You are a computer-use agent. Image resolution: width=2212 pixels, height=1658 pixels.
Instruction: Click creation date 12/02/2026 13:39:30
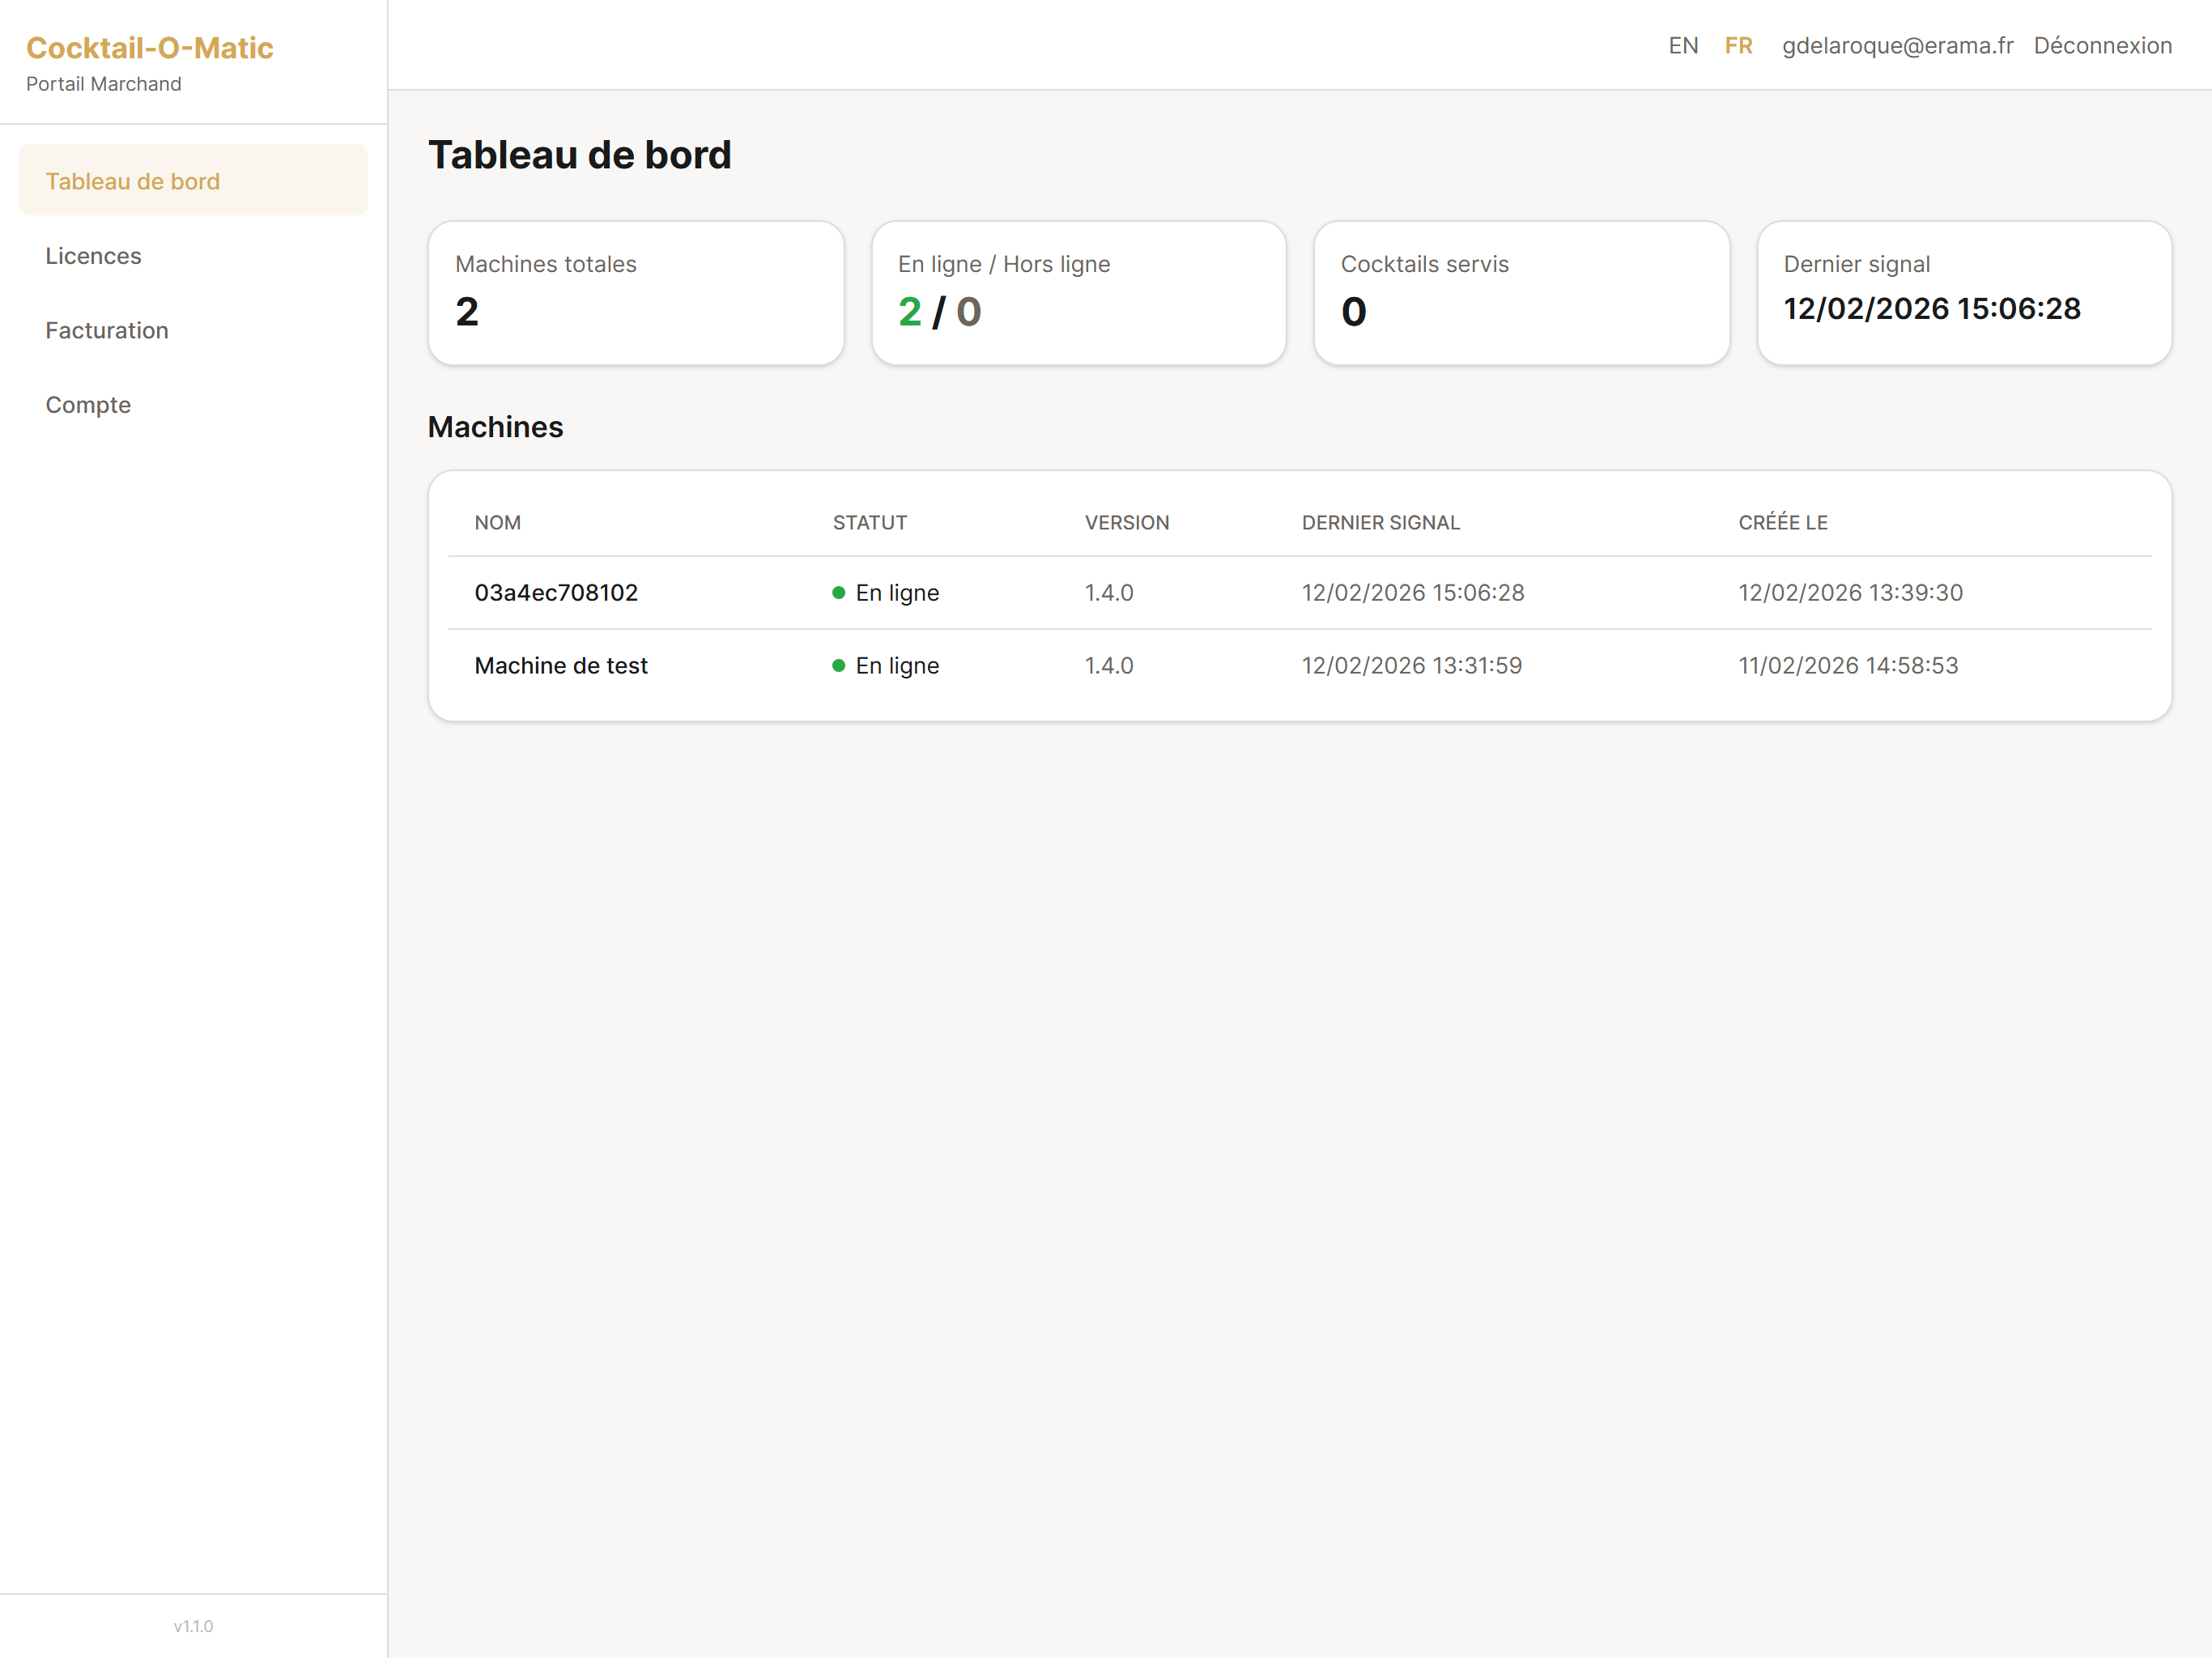[x=1851, y=593]
